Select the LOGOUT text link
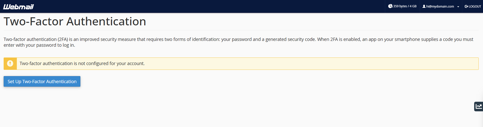 click(475, 7)
